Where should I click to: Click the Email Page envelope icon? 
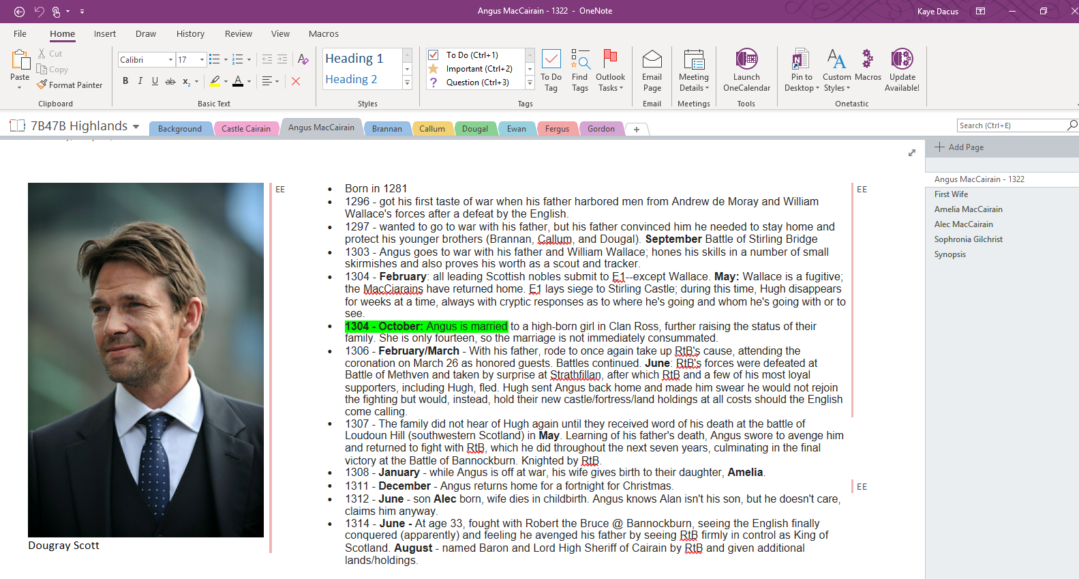click(652, 60)
